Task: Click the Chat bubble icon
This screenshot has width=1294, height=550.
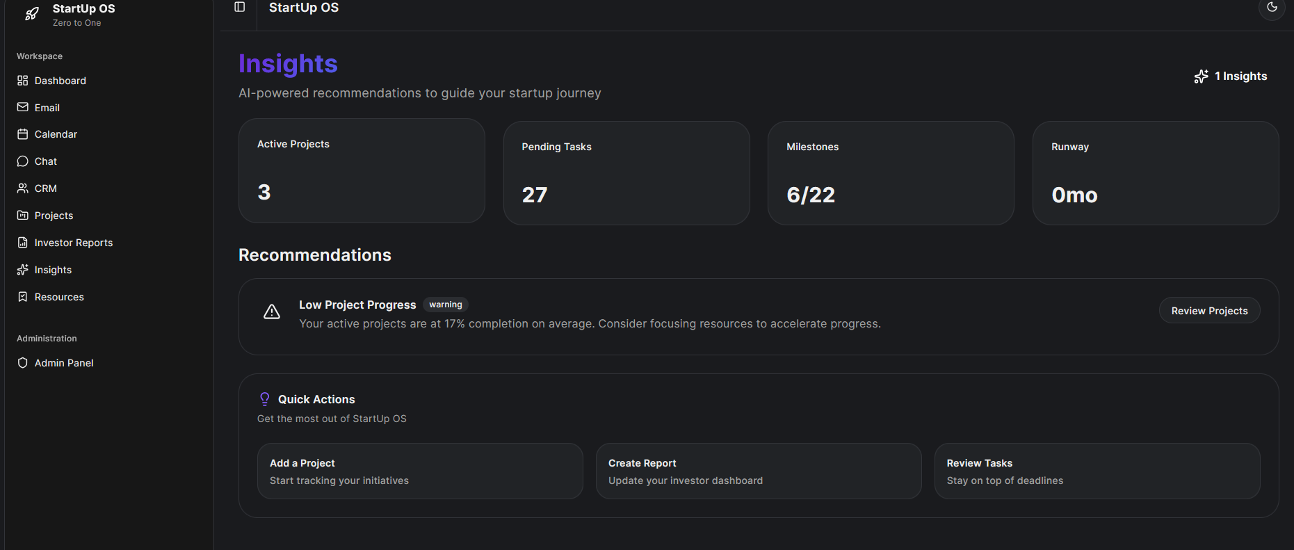Action: (23, 161)
